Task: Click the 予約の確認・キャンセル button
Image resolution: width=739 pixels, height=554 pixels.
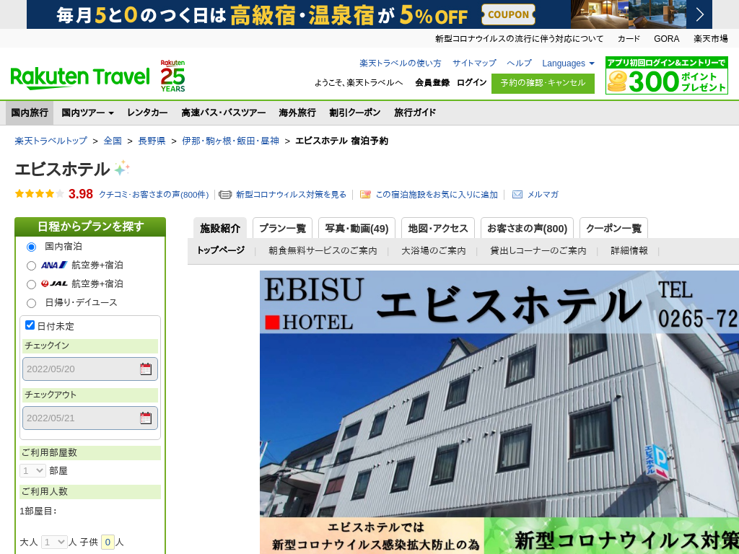Action: pos(543,84)
